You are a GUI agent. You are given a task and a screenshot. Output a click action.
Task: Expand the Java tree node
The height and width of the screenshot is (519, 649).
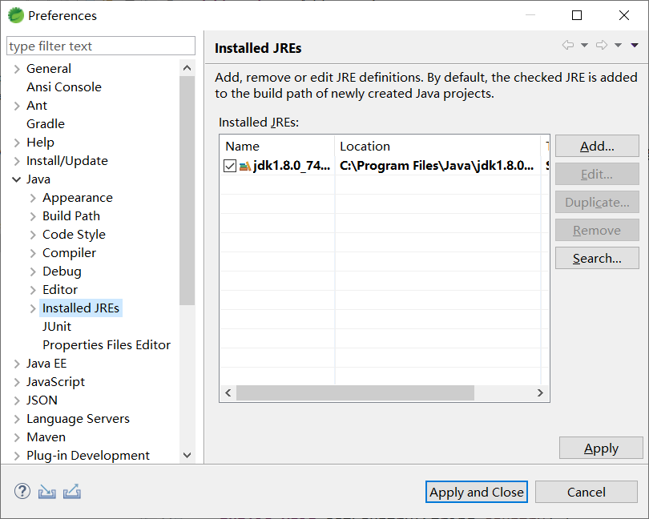point(18,179)
